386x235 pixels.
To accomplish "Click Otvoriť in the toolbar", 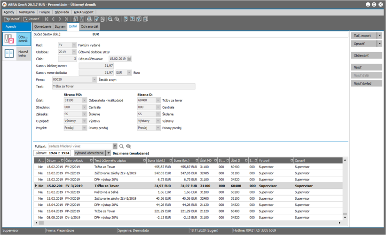I will pos(12,19).
